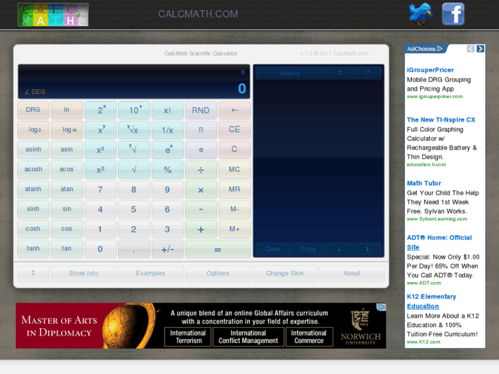Click the History panel header

[290, 73]
